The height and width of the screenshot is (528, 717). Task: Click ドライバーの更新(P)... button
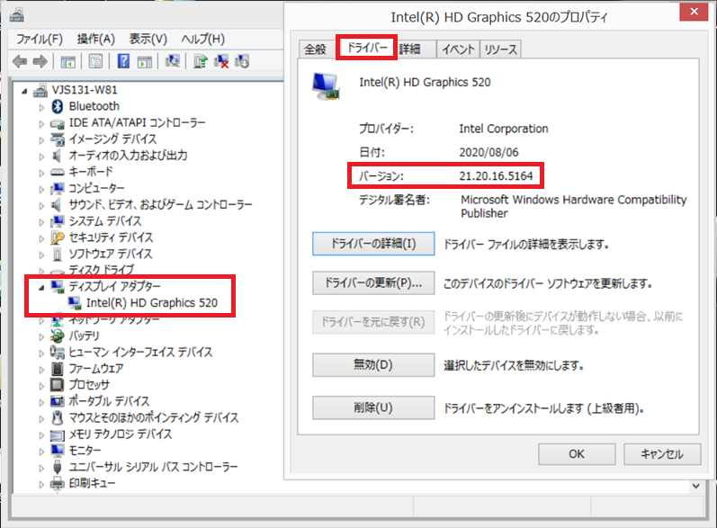373,283
